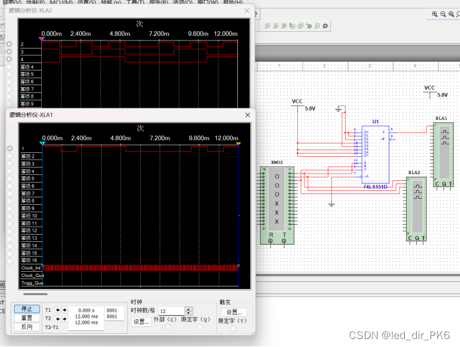Click the zoom in magnifier icon

point(435,14)
